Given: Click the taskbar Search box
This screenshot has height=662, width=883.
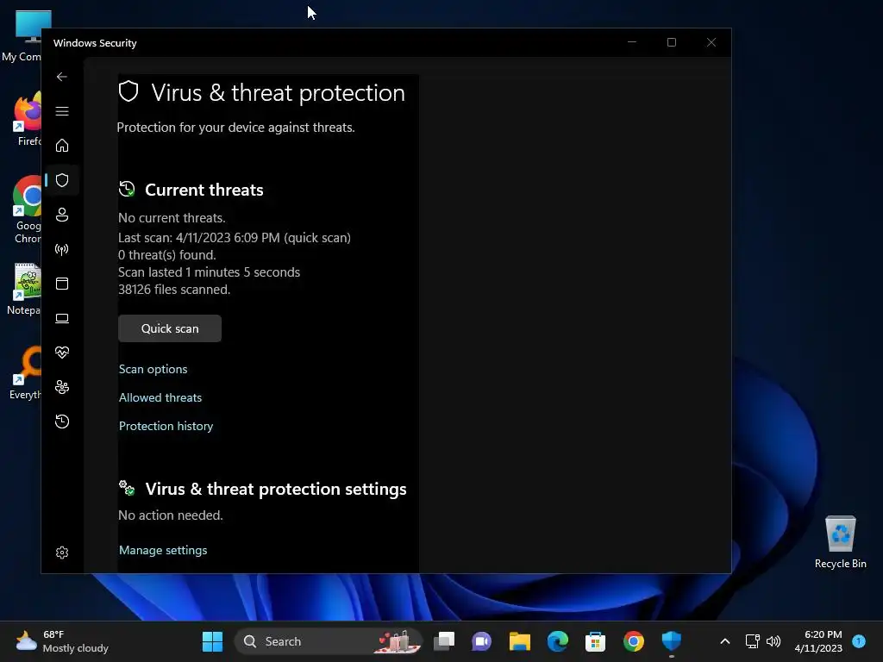Looking at the screenshot, I should click(x=329, y=641).
